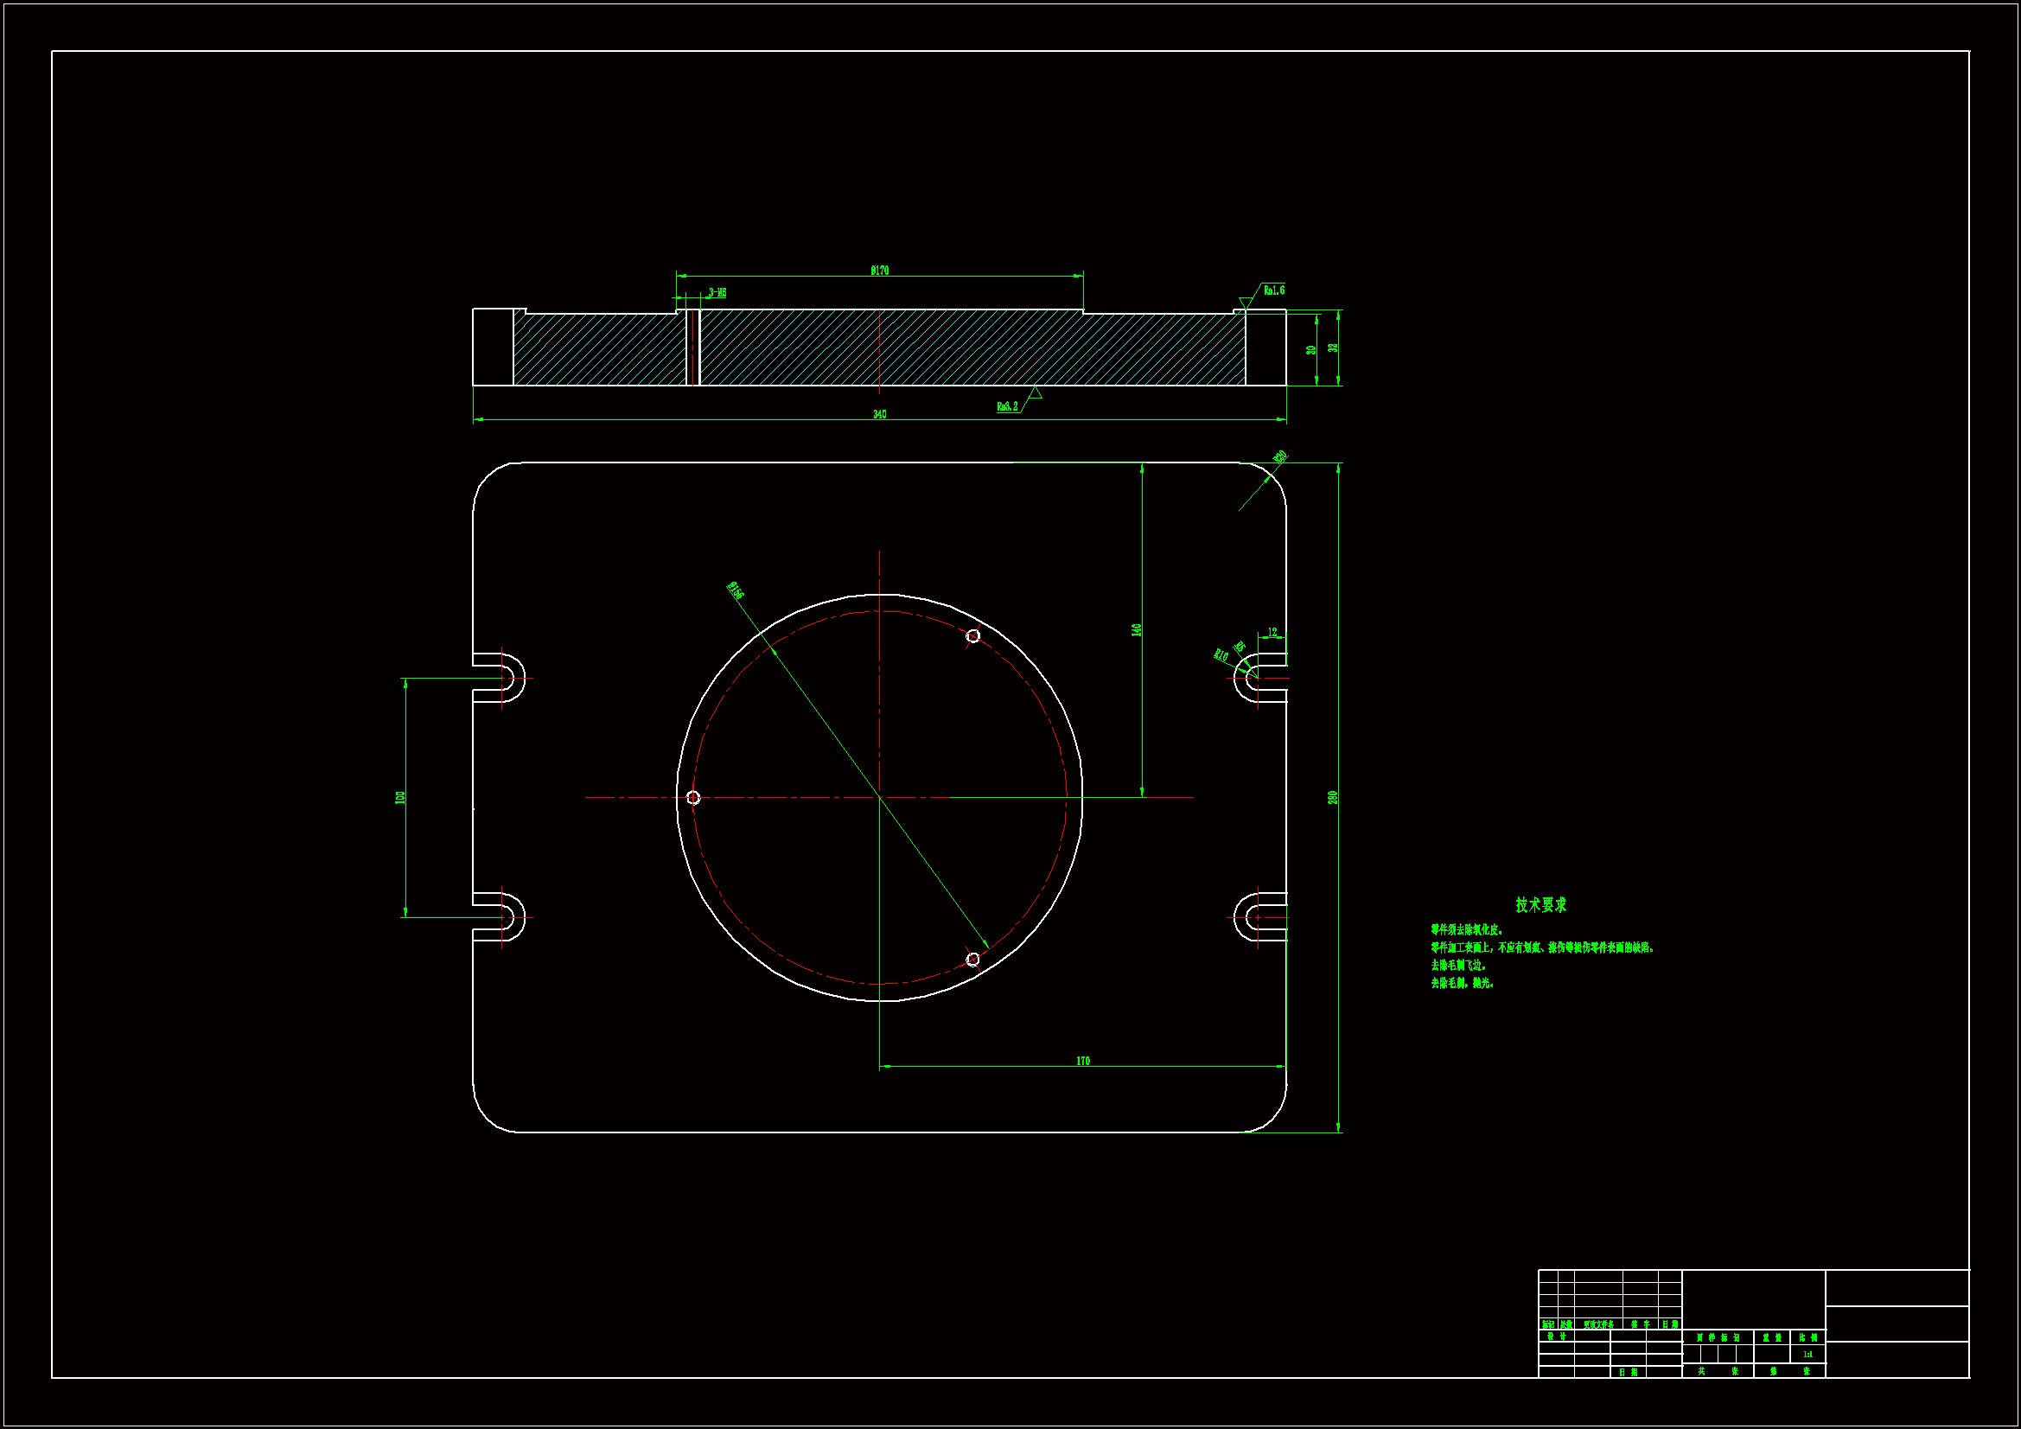Select the 1:1 scale cell in title block
2021x1429 pixels.
click(1807, 1354)
